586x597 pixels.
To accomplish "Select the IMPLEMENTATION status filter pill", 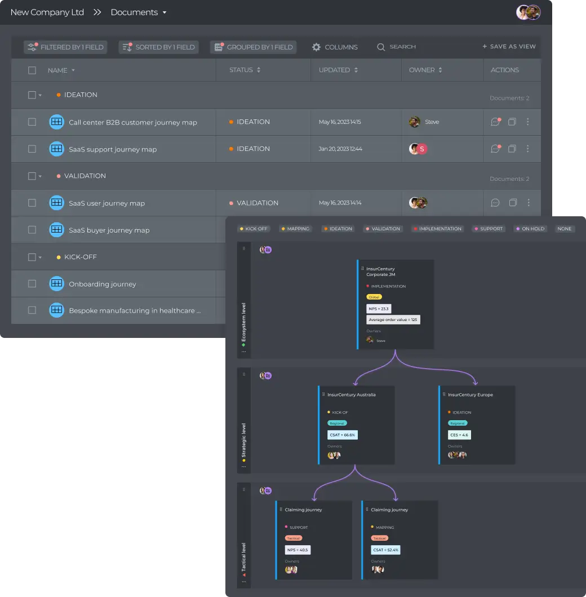I will click(x=438, y=229).
